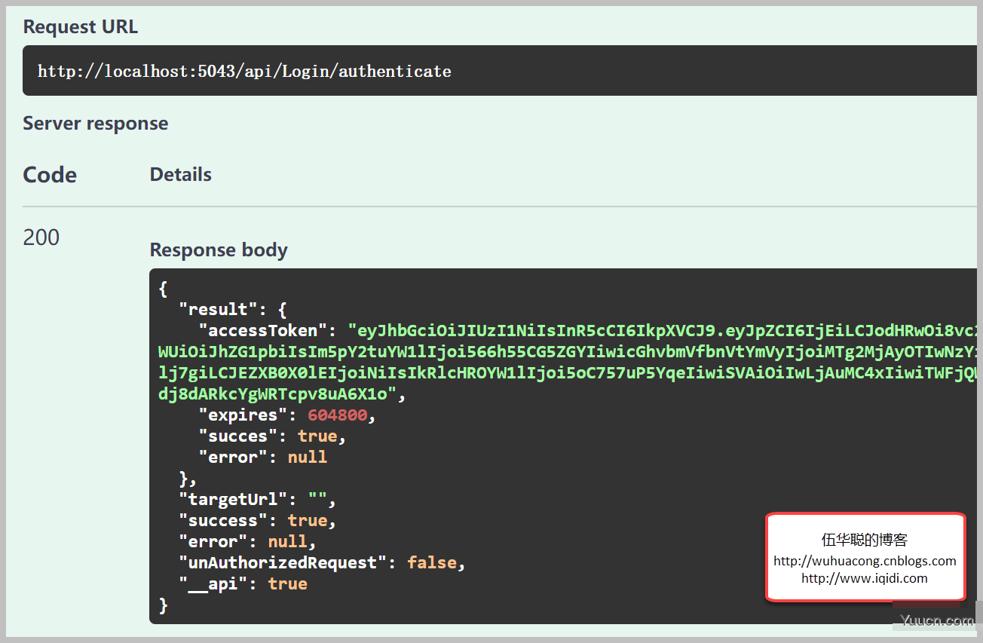Open the www.iqidi.com link
Screen dimensions: 983x643
tap(865, 578)
